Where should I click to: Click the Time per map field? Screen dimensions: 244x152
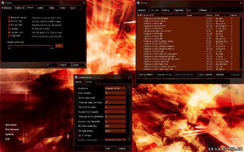(x=115, y=102)
